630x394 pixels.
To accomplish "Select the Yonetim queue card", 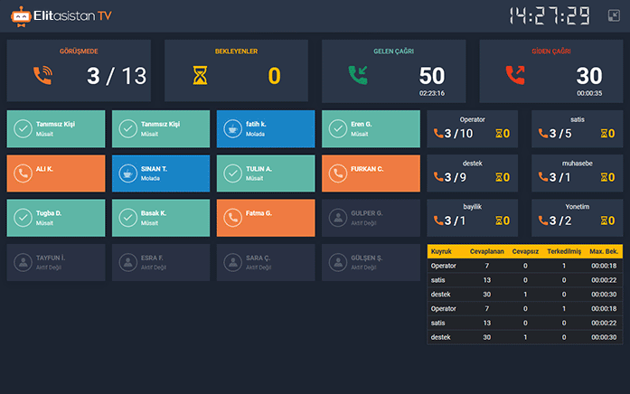I will coord(577,218).
